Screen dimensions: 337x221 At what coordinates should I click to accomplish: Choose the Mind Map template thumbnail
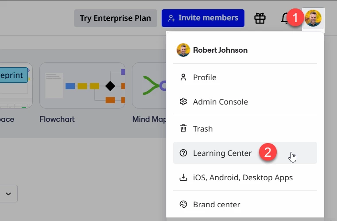(149, 85)
